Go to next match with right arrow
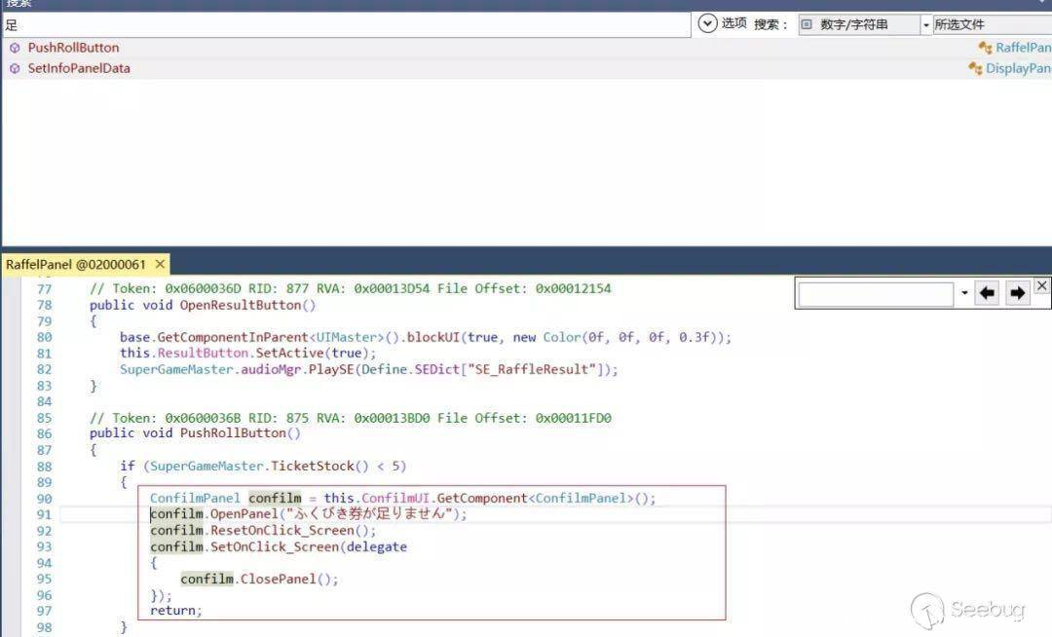This screenshot has width=1052, height=637. pyautogui.click(x=1018, y=293)
